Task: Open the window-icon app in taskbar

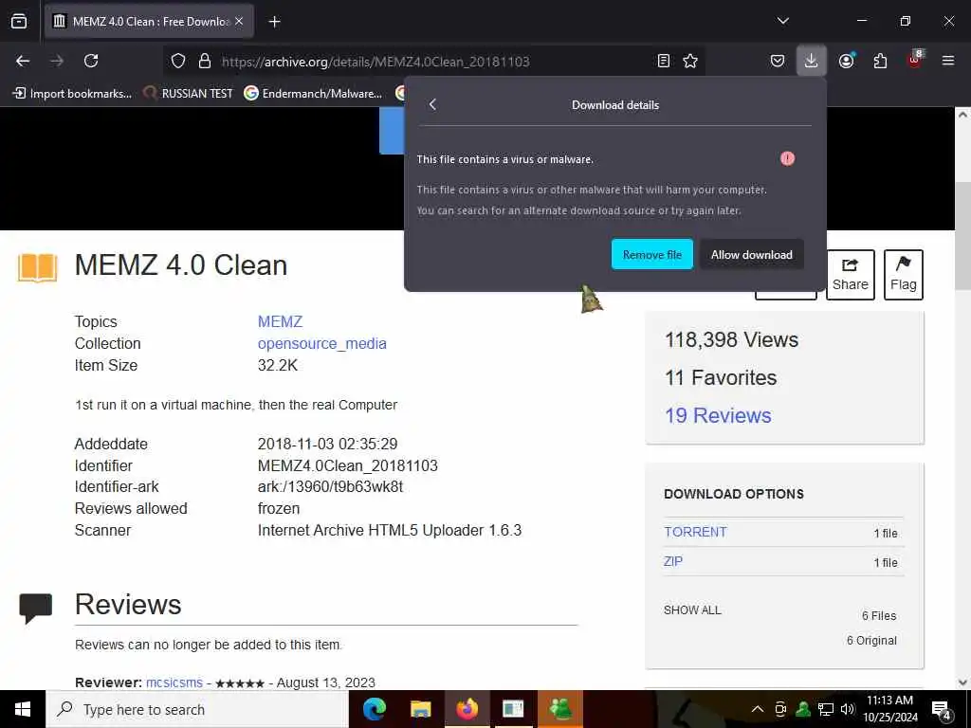Action: 513,709
